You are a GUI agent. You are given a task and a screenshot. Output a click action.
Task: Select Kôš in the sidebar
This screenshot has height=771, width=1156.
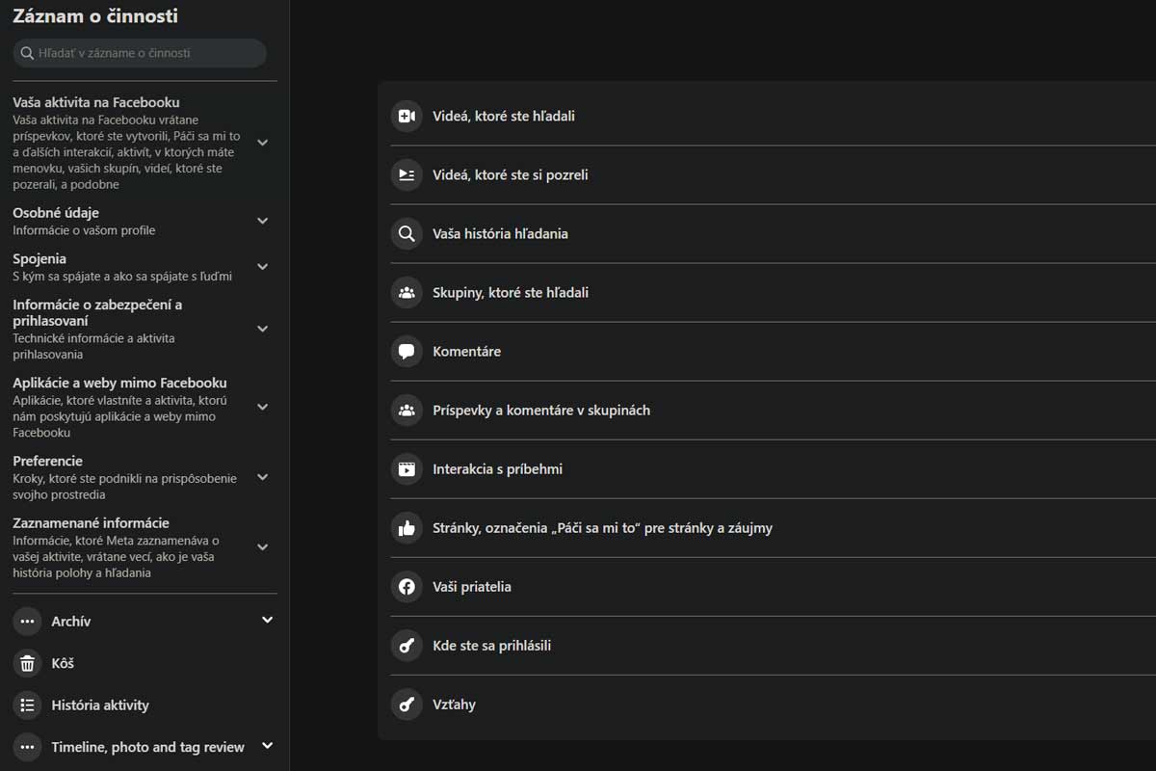(x=63, y=663)
